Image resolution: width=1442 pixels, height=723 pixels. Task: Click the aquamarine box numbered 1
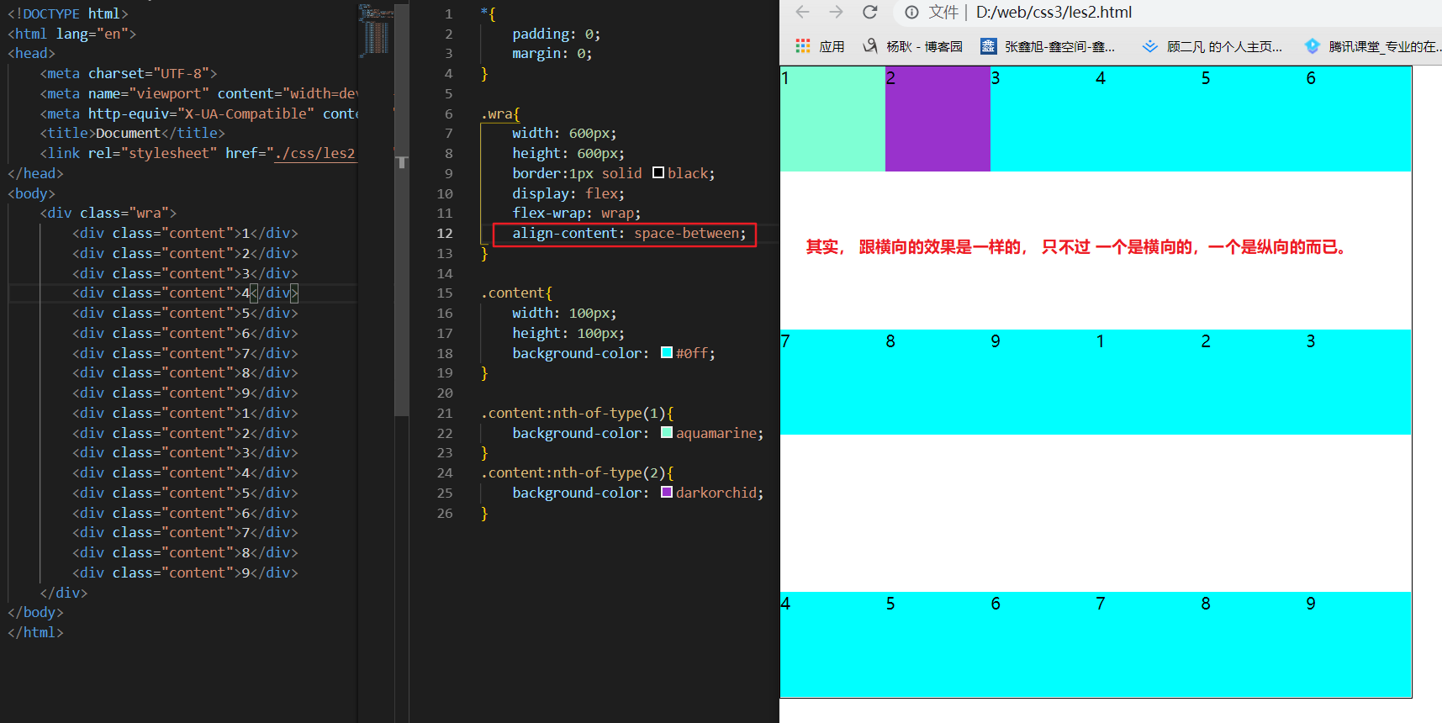click(x=832, y=119)
